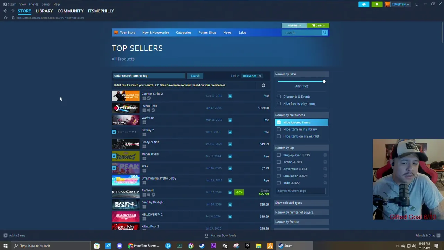Exclude the Singleplayer tag icon

pyautogui.click(x=325, y=155)
